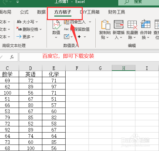Switch to the 公式 tab
The width and height of the screenshot is (159, 151).
[x=24, y=12]
